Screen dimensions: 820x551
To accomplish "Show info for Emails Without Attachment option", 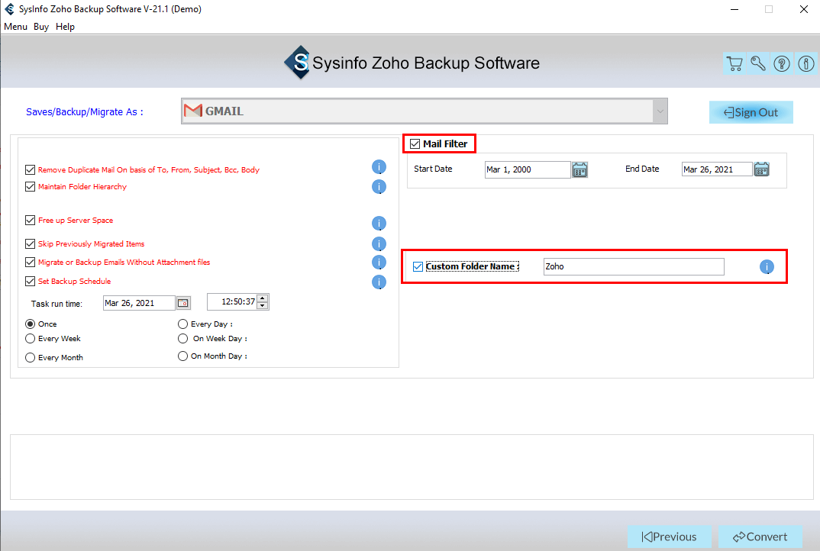I will [x=379, y=262].
